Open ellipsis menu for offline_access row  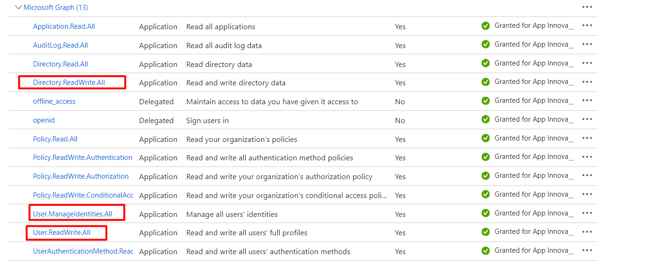click(x=587, y=101)
